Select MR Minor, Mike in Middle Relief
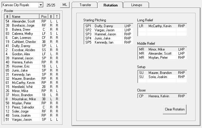Image resolution: width=202 pixels, height=128 pixels. click(162, 49)
